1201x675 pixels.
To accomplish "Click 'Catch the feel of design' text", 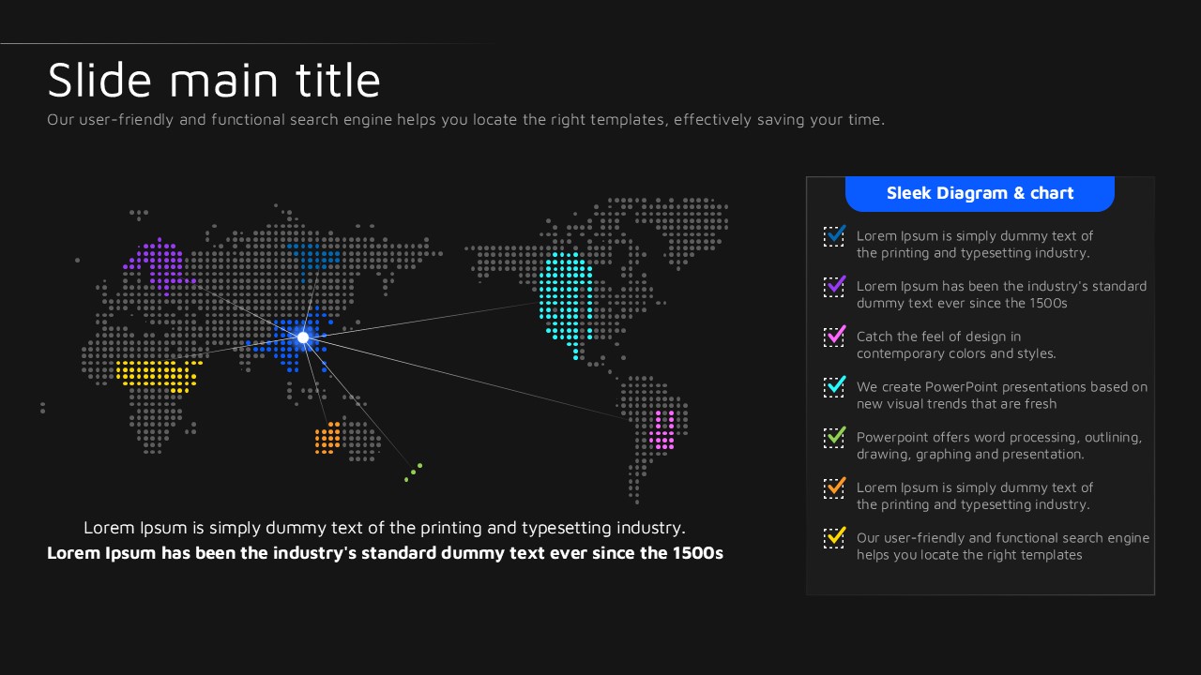I will pos(938,337).
